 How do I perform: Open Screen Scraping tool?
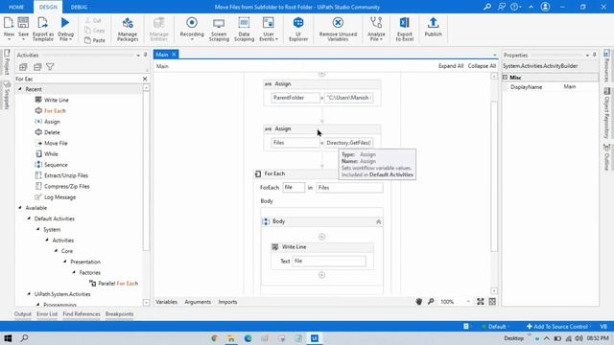pos(219,29)
